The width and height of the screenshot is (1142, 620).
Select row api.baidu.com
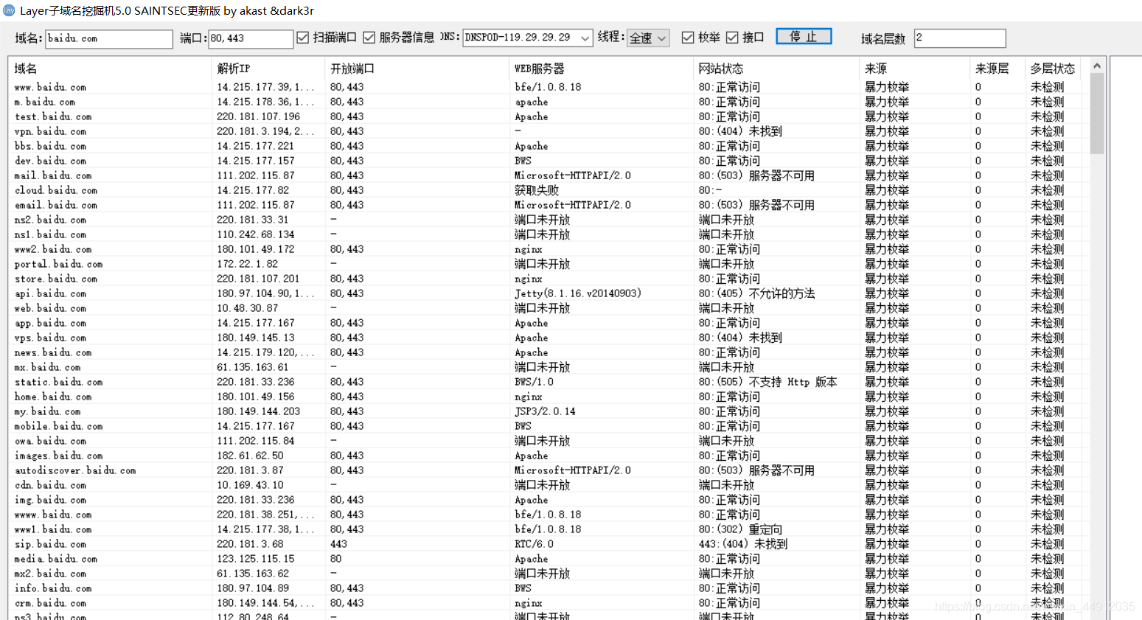[549, 293]
